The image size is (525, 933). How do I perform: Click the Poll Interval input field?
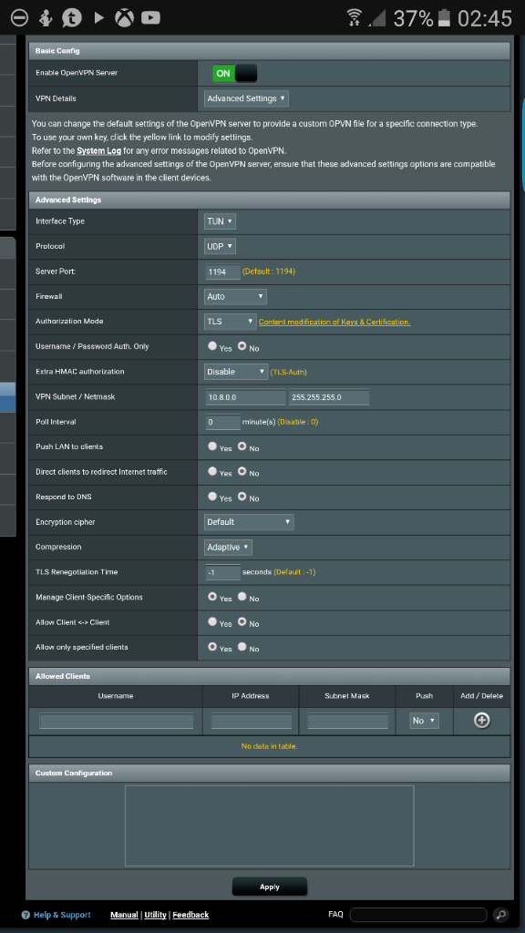pyautogui.click(x=222, y=422)
